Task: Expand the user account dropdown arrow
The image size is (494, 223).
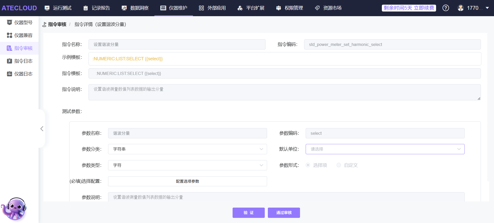Action: click(x=487, y=8)
